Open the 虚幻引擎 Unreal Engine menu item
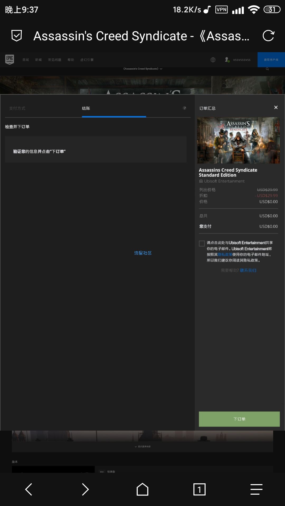The image size is (285, 506). pos(87,60)
